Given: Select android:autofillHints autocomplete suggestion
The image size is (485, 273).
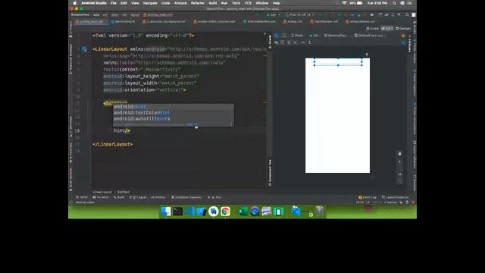Looking at the screenshot, I should (x=174, y=119).
